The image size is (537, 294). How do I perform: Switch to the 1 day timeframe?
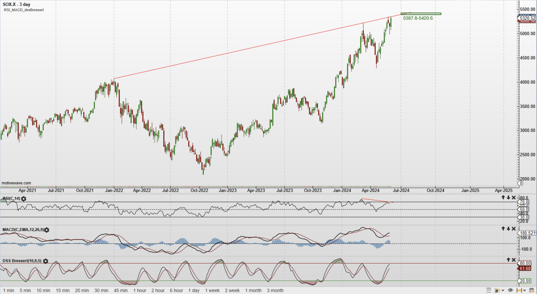194,290
